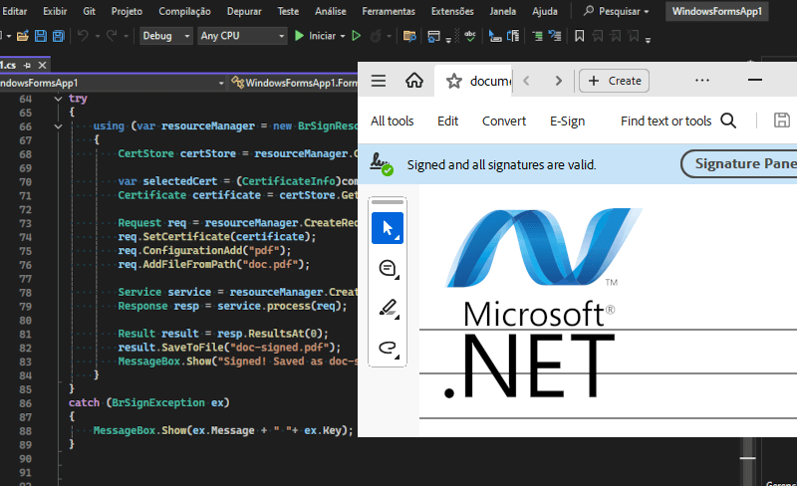The image size is (797, 486).
Task: Open the Pesquisar search dropdown
Action: point(617,11)
